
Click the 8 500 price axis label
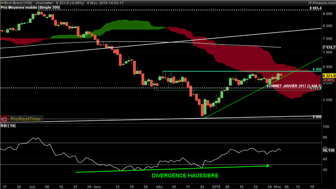pos(328,14)
